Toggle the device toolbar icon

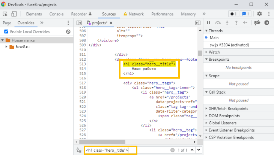click(14, 14)
